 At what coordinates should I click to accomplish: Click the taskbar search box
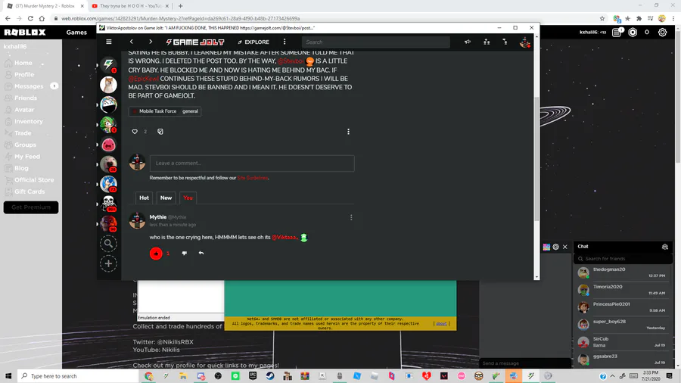[78, 376]
